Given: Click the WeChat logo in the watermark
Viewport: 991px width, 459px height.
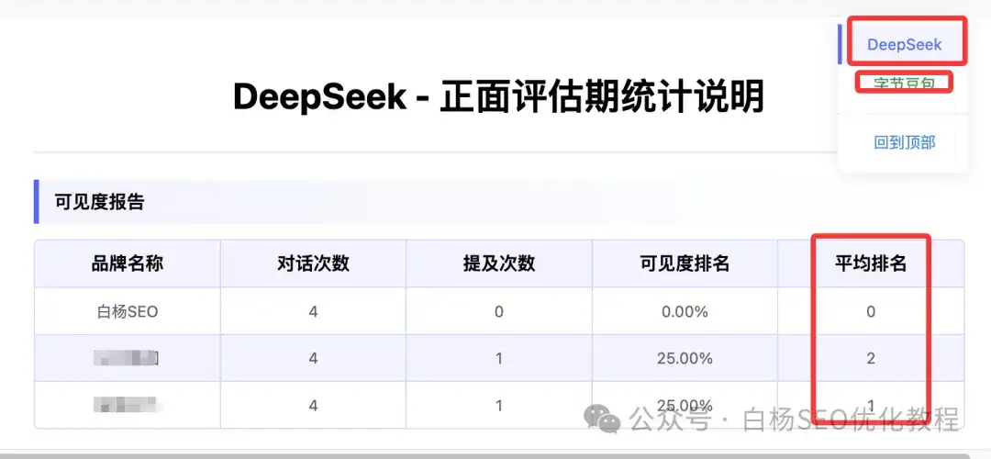Looking at the screenshot, I should 603,420.
